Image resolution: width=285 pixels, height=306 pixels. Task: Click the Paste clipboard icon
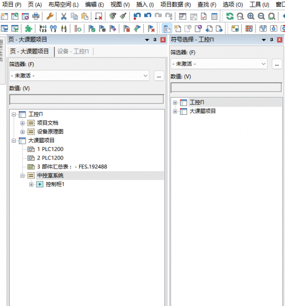click(85, 16)
